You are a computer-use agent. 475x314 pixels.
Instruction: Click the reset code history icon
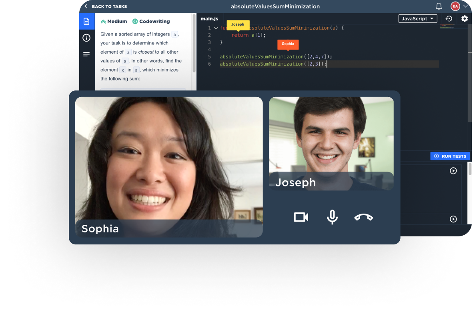[x=449, y=19]
